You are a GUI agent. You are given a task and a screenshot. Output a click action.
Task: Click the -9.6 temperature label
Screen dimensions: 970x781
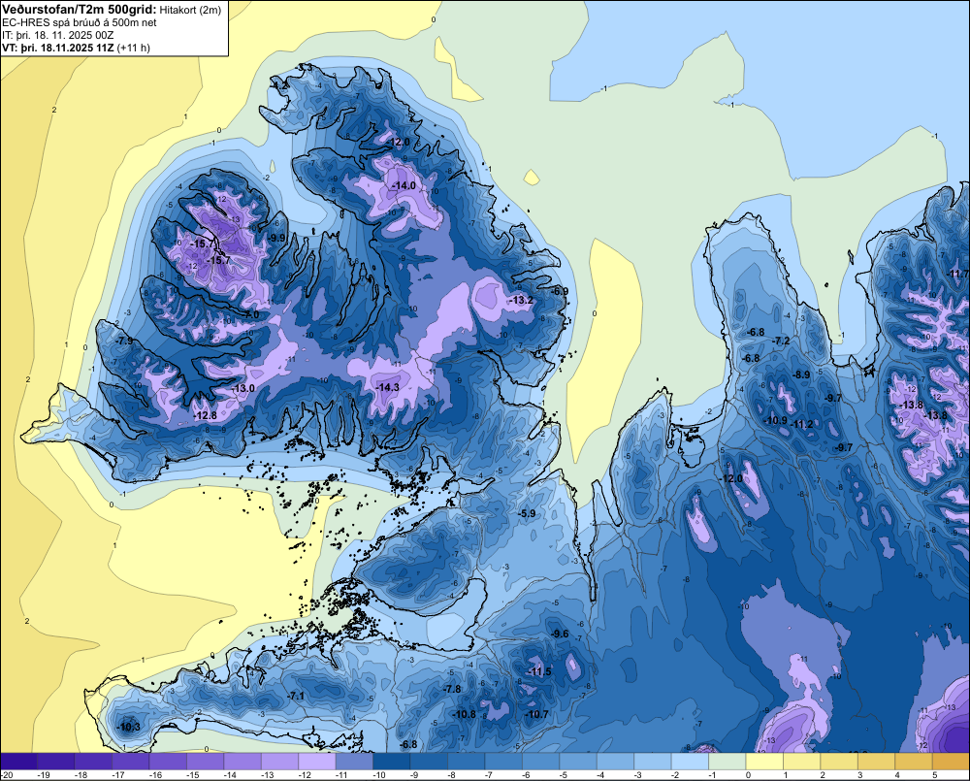(x=560, y=634)
